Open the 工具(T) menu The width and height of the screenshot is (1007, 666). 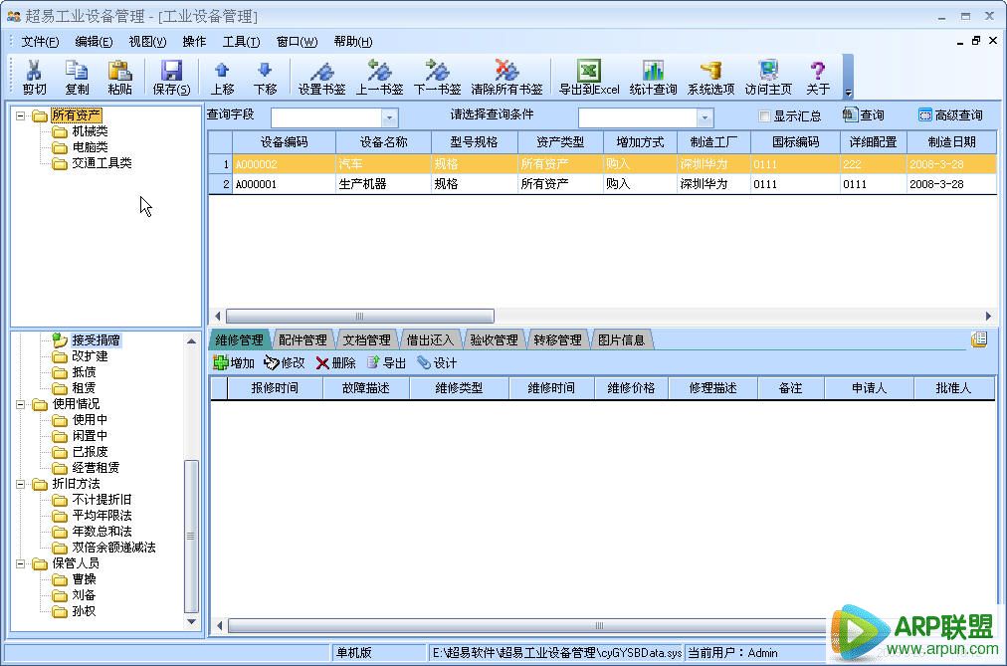[x=242, y=41]
